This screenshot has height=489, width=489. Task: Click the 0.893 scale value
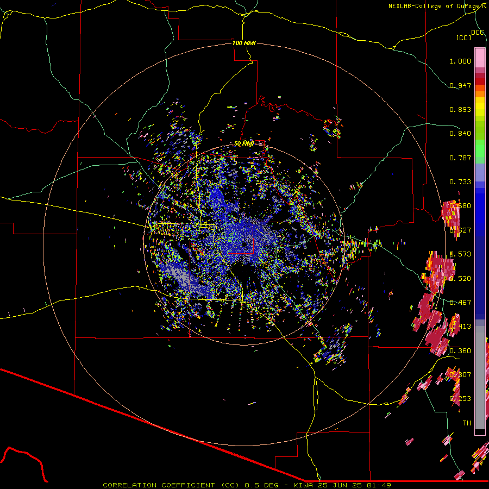(460, 109)
